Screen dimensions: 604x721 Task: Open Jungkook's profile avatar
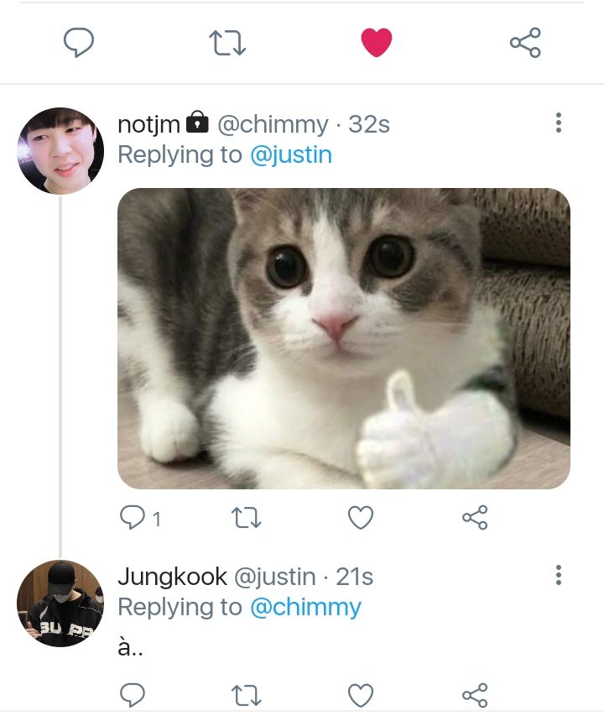60,603
